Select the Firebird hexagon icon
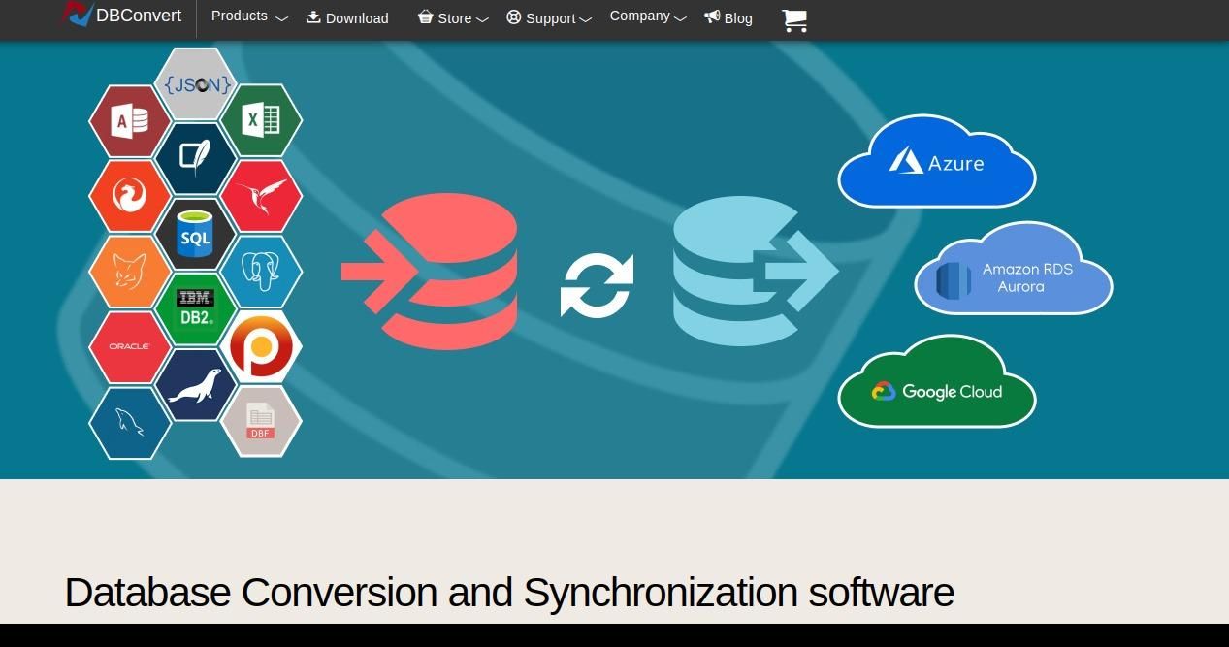Screen dimensions: 1229x647 coord(130,196)
